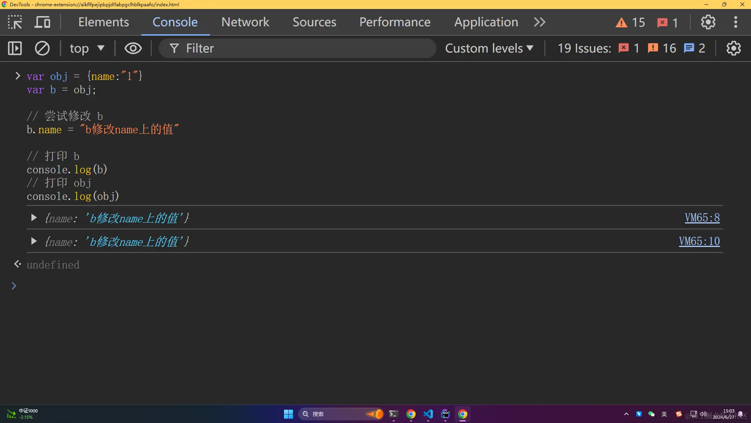Open the top context dropdown

coord(87,48)
